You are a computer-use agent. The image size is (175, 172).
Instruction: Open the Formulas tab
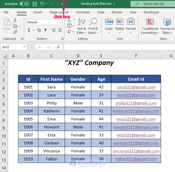coord(83,12)
